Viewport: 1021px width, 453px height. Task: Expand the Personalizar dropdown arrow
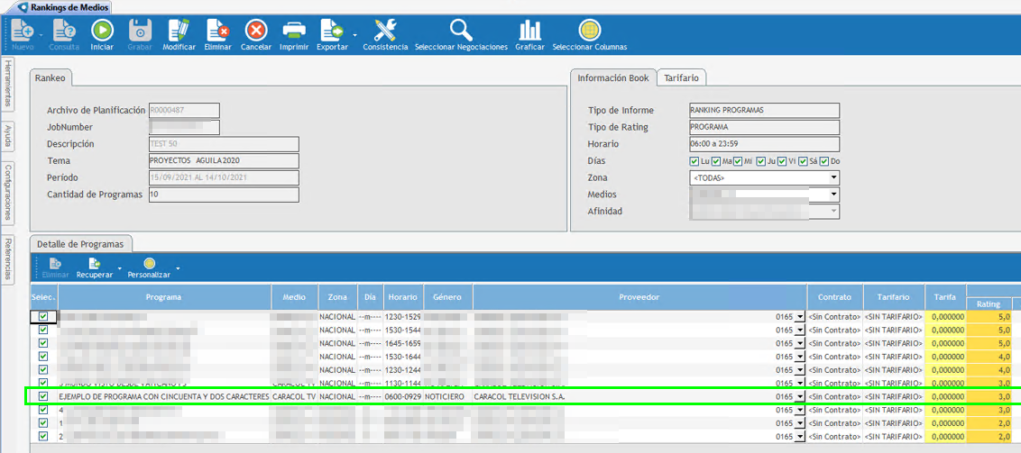click(178, 267)
